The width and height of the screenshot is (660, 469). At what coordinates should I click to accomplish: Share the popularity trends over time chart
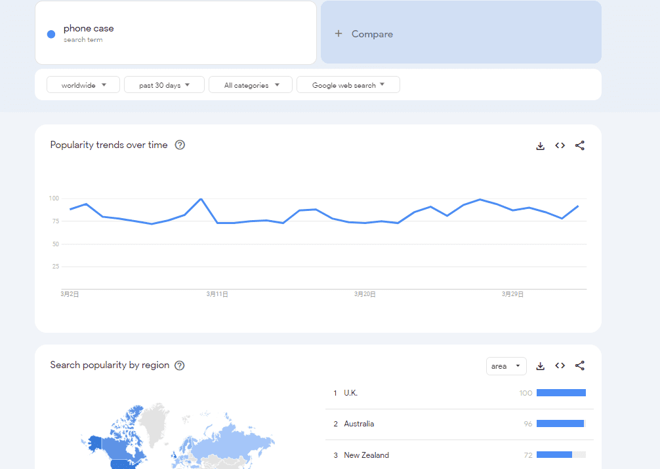point(579,145)
